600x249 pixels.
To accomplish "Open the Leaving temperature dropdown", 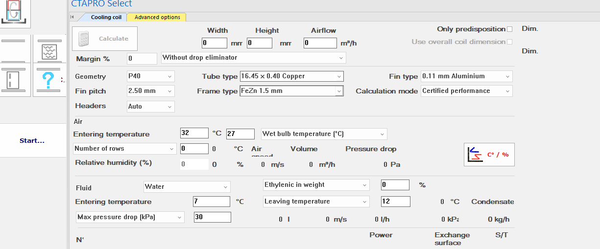I will click(x=316, y=202).
